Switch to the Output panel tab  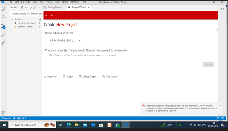(68, 77)
